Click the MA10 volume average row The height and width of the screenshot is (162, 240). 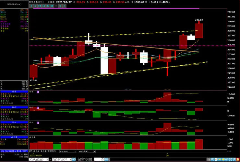(14, 144)
